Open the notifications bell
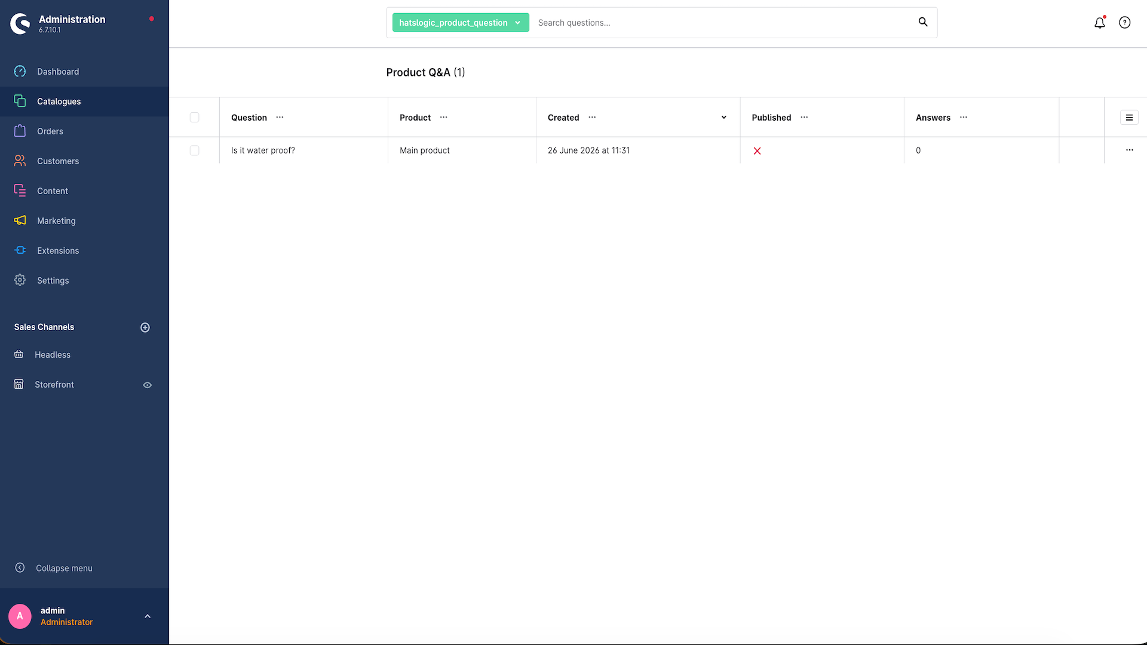The image size is (1147, 645). coord(1099,23)
